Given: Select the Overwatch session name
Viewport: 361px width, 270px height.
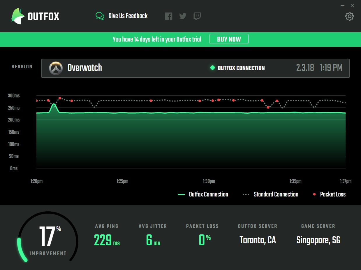Looking at the screenshot, I should pos(85,68).
